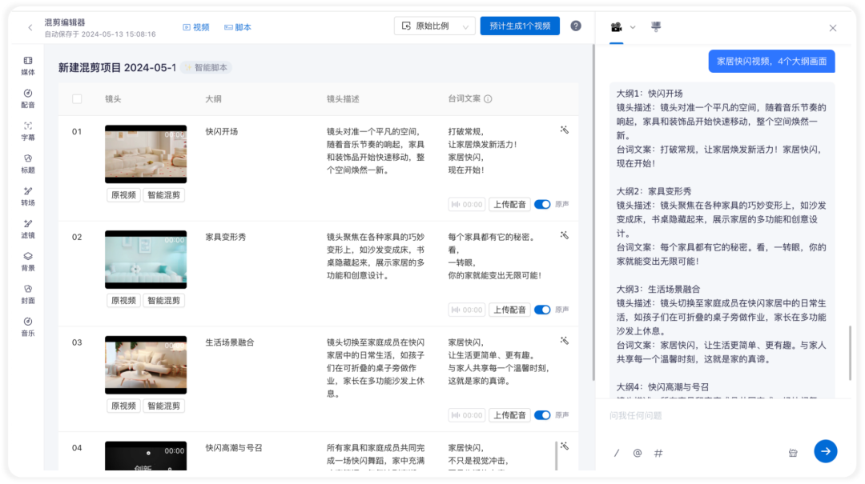
Task: Switch to the 脚本 tab
Action: 238,27
